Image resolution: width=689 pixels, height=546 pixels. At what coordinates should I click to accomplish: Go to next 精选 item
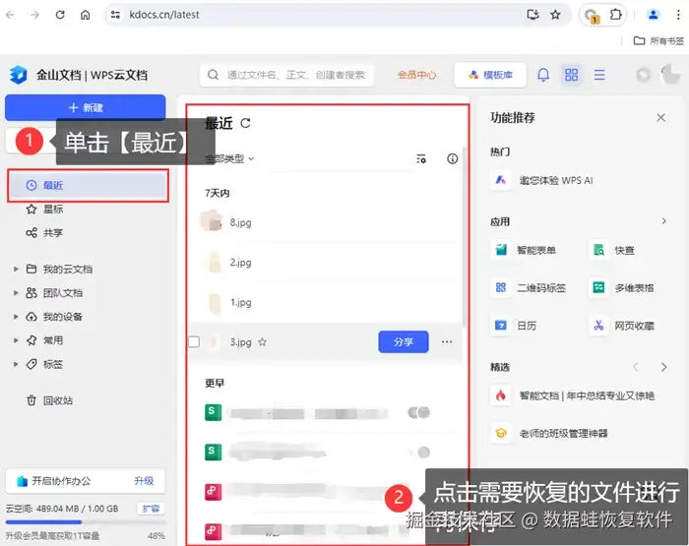[x=664, y=367]
